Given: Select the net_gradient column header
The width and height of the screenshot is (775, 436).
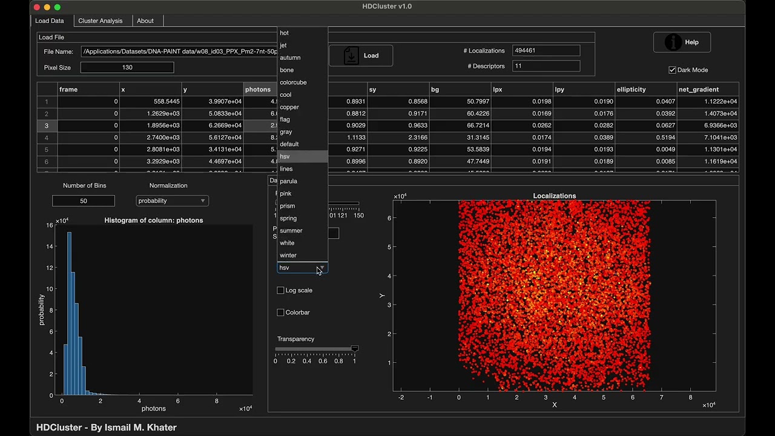Looking at the screenshot, I should tap(708, 90).
